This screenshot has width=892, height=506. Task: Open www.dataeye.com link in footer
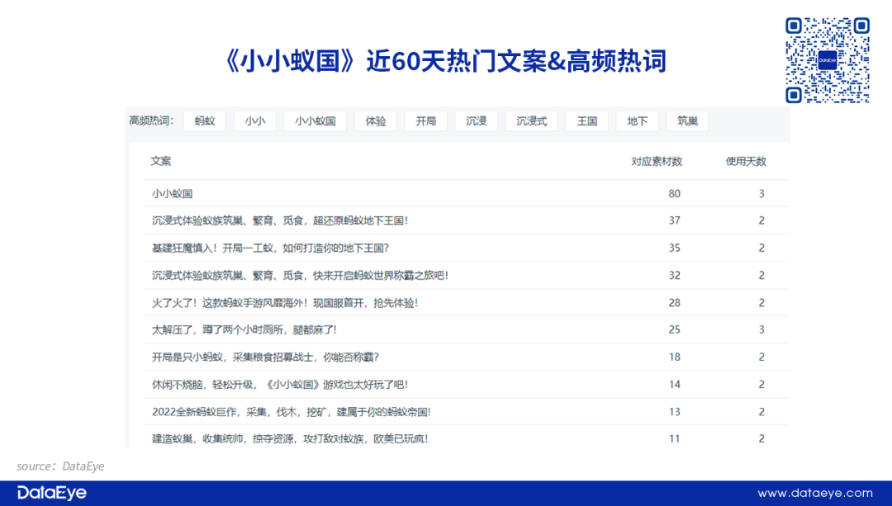[815, 494]
